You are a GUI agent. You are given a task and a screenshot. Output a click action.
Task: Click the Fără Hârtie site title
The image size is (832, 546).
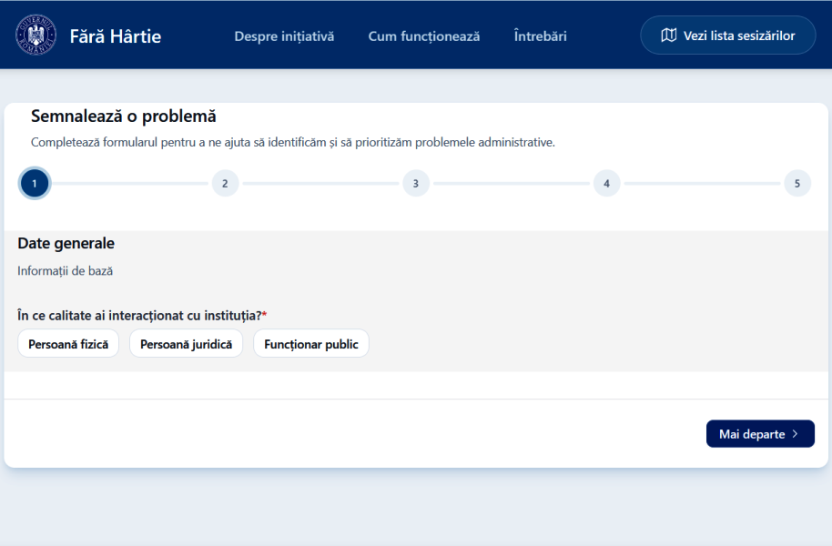pyautogui.click(x=115, y=36)
